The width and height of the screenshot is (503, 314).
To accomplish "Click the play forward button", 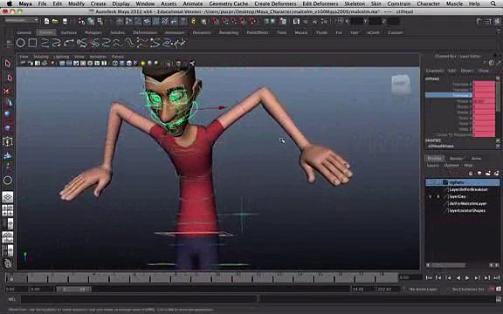I will coord(467,277).
